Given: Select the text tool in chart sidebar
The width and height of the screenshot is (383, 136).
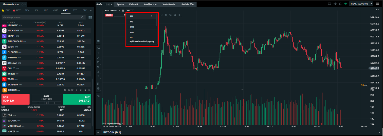Looking at the screenshot, I should (x=98, y=76).
